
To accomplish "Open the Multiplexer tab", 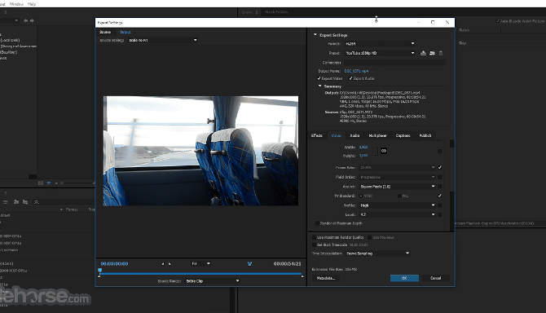I will click(x=377, y=135).
